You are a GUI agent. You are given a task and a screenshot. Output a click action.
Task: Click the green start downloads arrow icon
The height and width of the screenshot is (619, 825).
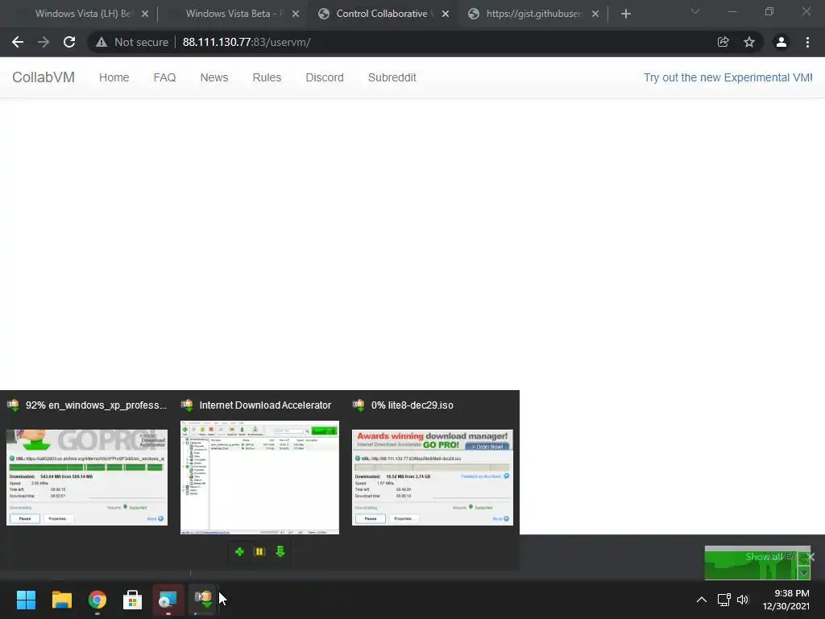coord(280,551)
